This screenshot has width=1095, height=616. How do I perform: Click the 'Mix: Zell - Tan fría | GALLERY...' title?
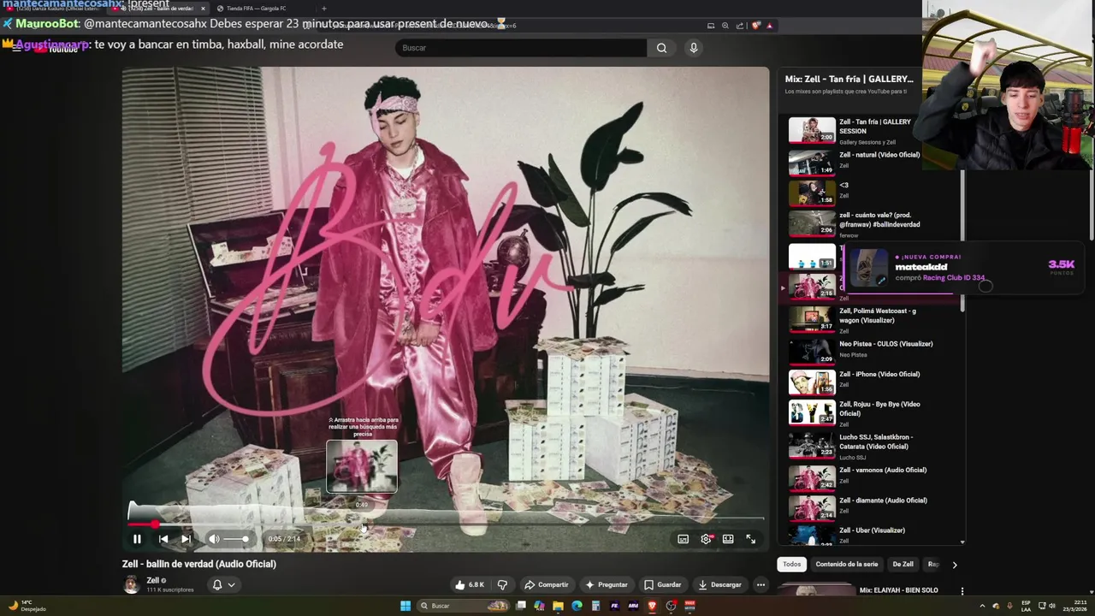pyautogui.click(x=849, y=79)
